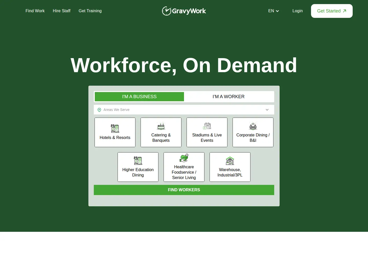The image size is (368, 255).
Task: Choose the Hotels & Resorts label
Action: pyautogui.click(x=115, y=138)
